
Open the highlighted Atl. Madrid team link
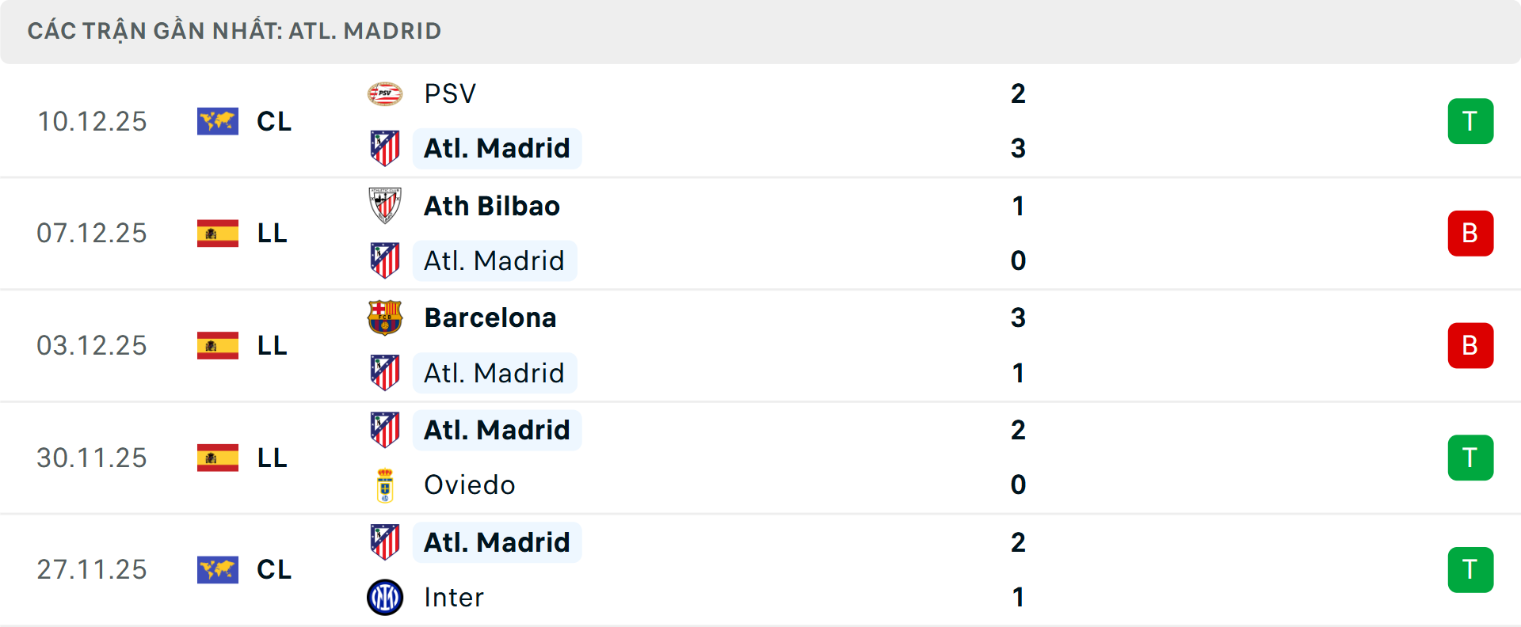pos(497,148)
